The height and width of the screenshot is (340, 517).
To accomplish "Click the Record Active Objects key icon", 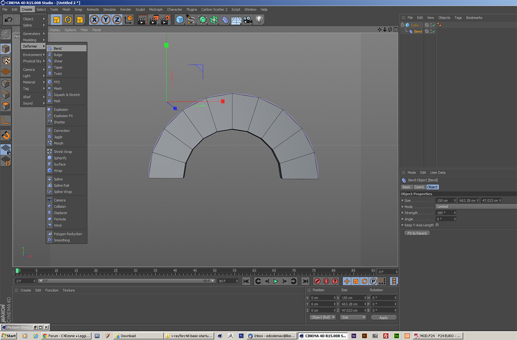I will [317, 281].
